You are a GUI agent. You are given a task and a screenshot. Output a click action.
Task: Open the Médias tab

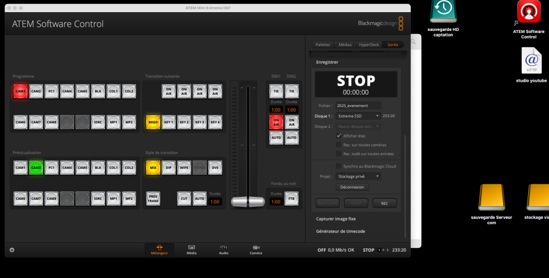[x=345, y=45]
